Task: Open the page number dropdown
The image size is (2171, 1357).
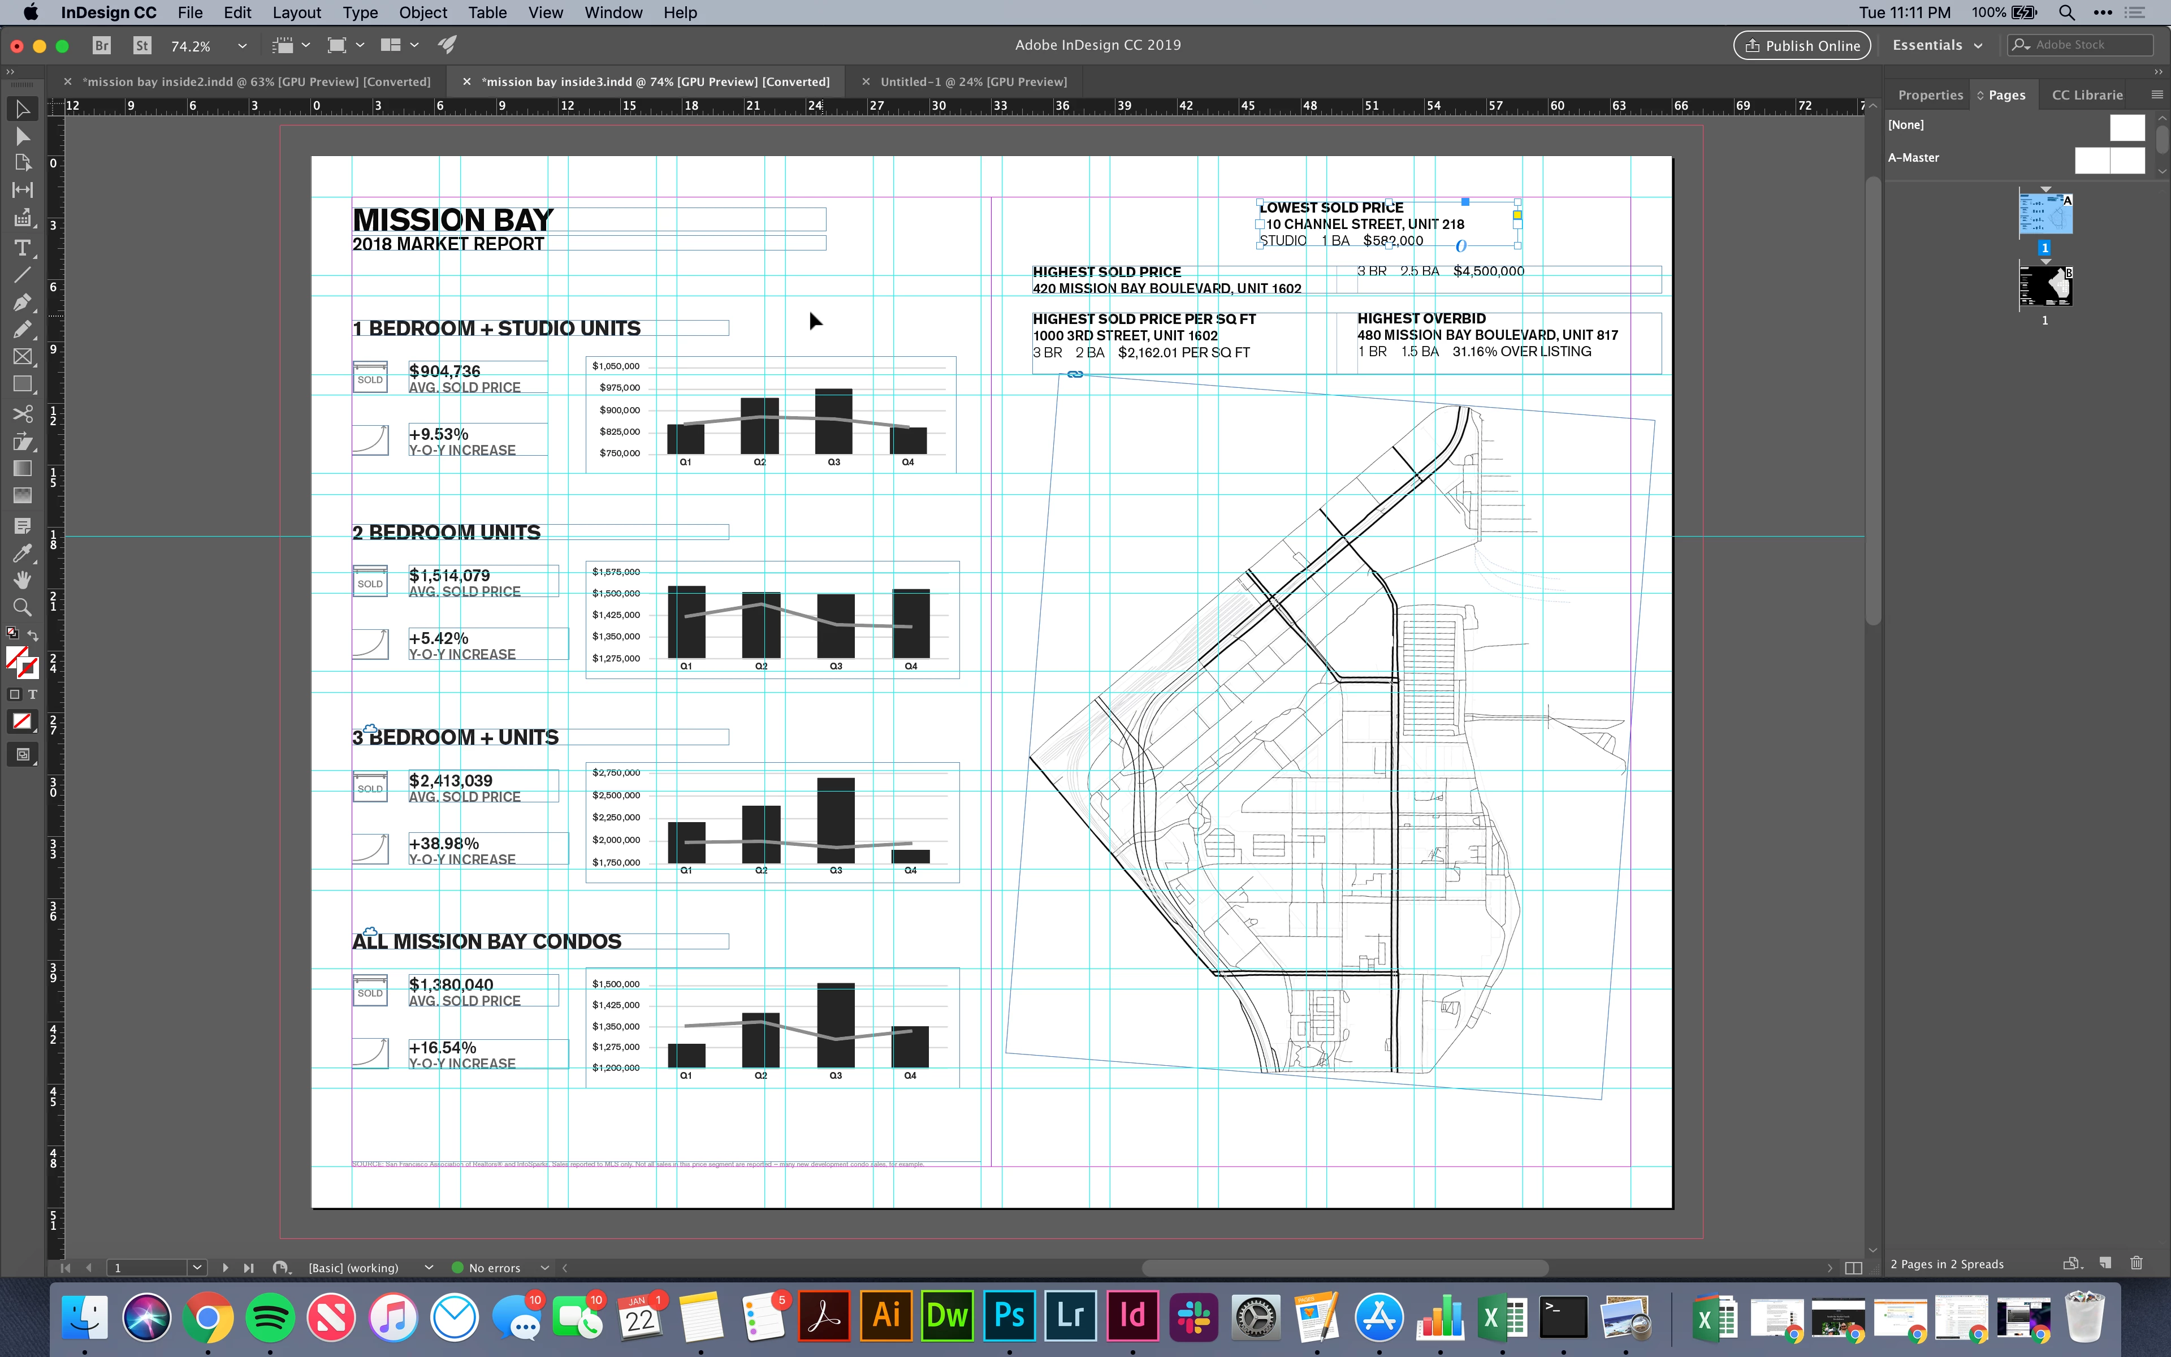Action: click(197, 1267)
